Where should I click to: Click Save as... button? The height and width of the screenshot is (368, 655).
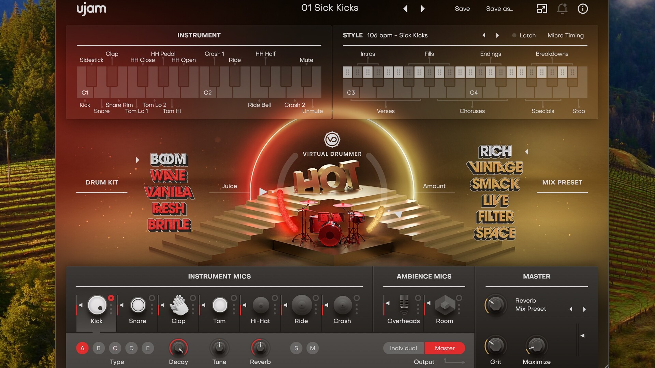click(x=499, y=9)
